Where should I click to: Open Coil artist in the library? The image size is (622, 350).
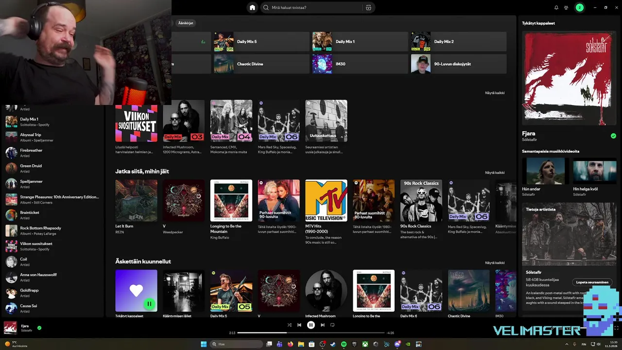point(52,262)
